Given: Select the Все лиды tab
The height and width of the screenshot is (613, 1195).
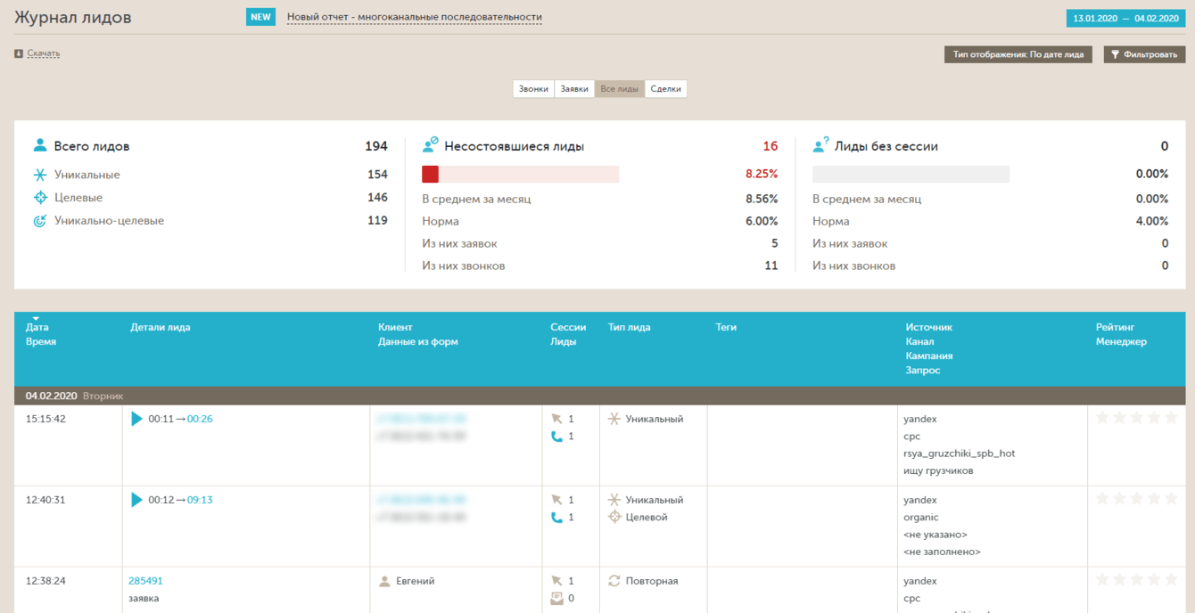Looking at the screenshot, I should click(620, 89).
